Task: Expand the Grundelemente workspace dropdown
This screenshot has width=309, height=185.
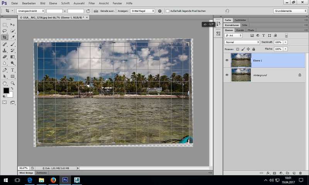Action: 290,11
